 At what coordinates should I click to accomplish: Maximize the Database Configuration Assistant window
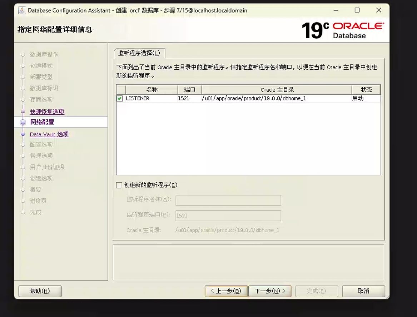point(357,10)
